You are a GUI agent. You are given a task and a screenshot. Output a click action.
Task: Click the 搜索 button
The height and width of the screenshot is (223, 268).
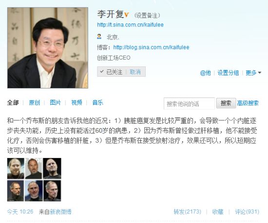(226, 103)
